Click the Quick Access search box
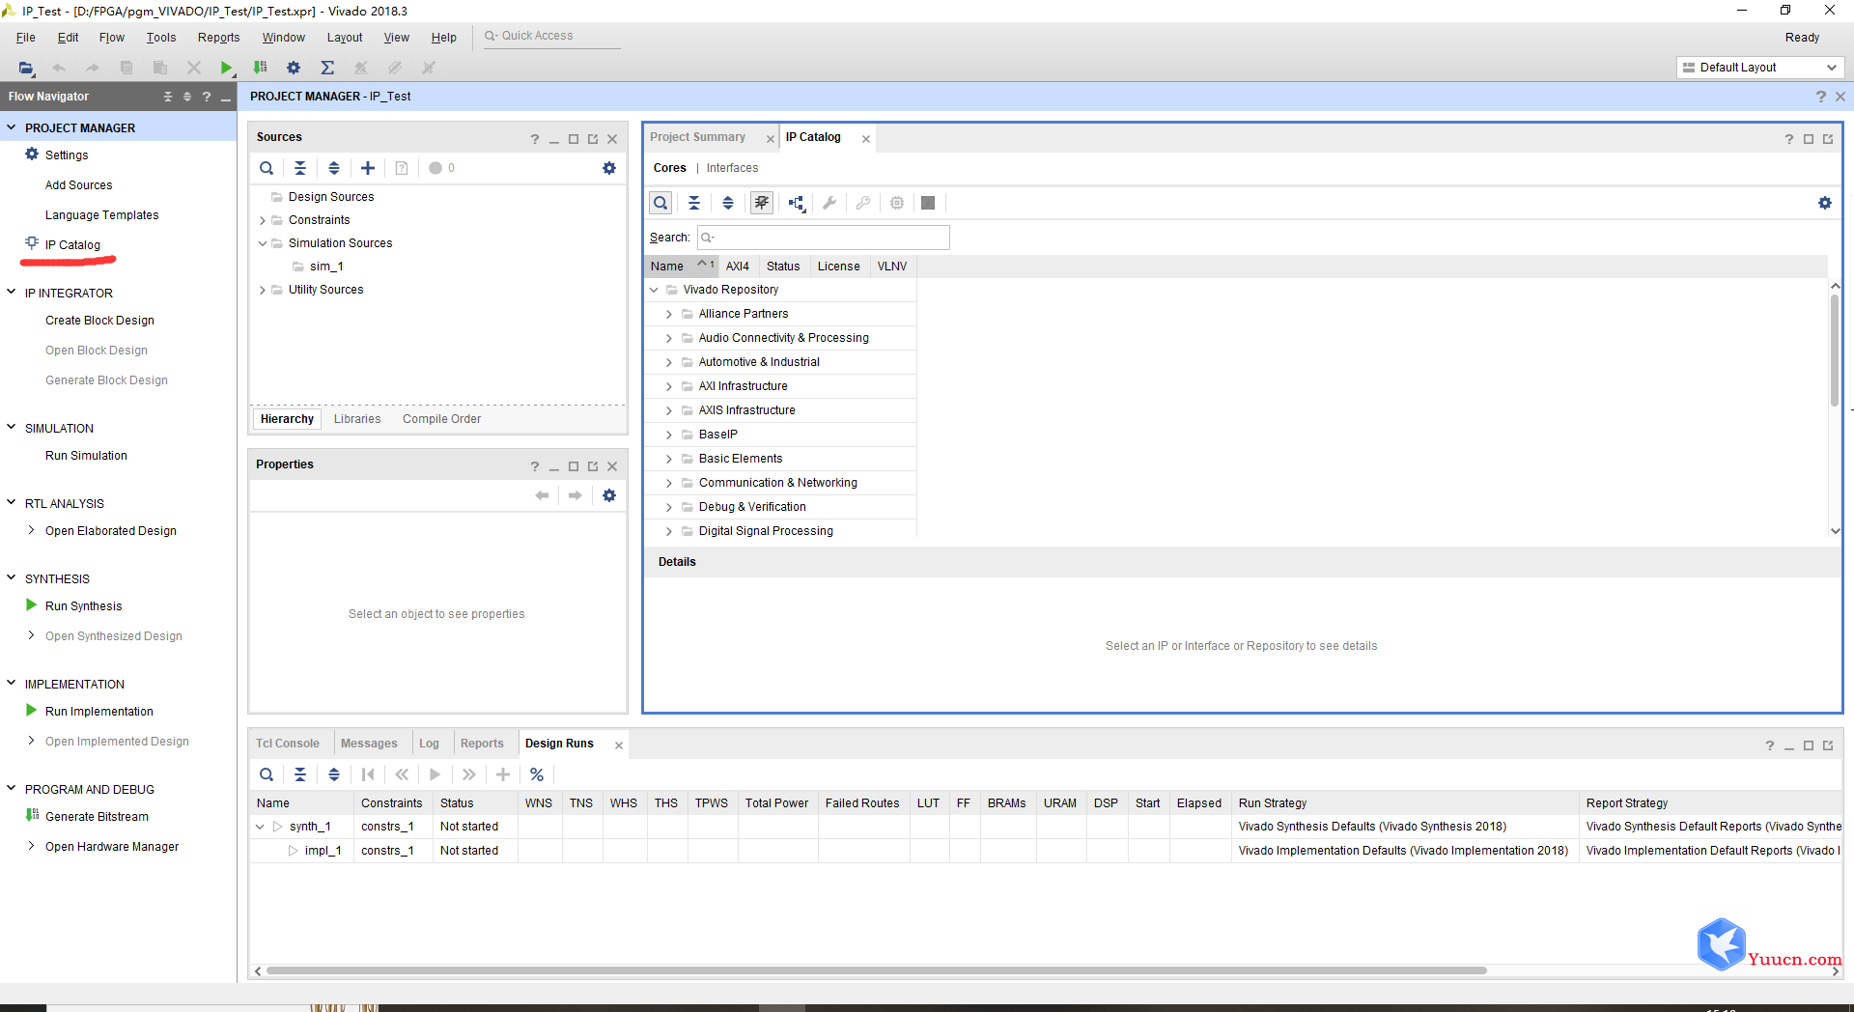This screenshot has height=1012, width=1854. click(x=551, y=36)
